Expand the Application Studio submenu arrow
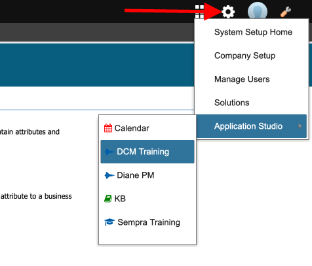This screenshot has height=266, width=312. (x=300, y=126)
